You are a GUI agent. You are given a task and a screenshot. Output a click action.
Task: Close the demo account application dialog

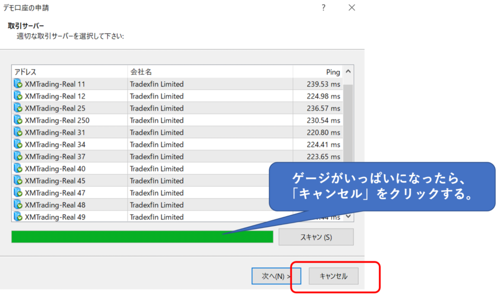pyautogui.click(x=352, y=7)
